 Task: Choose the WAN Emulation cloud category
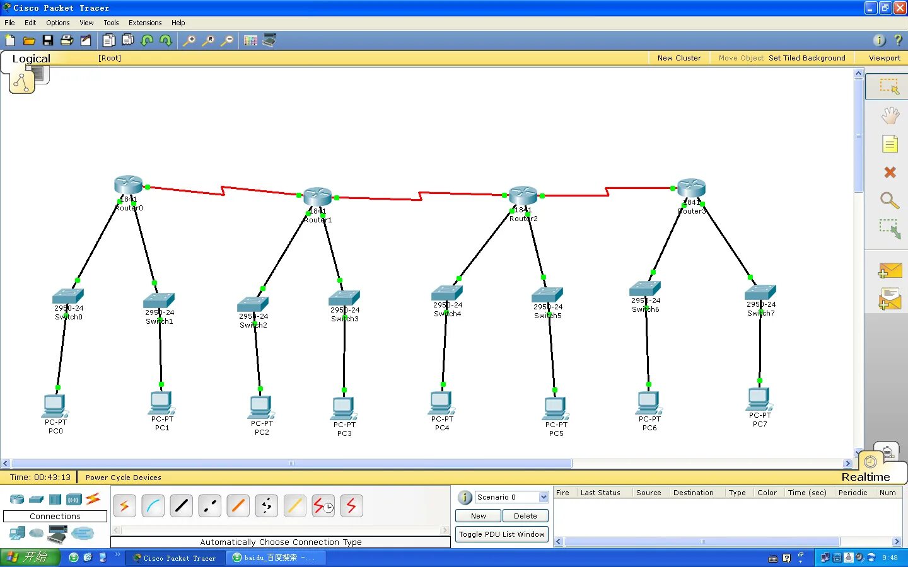(x=37, y=534)
